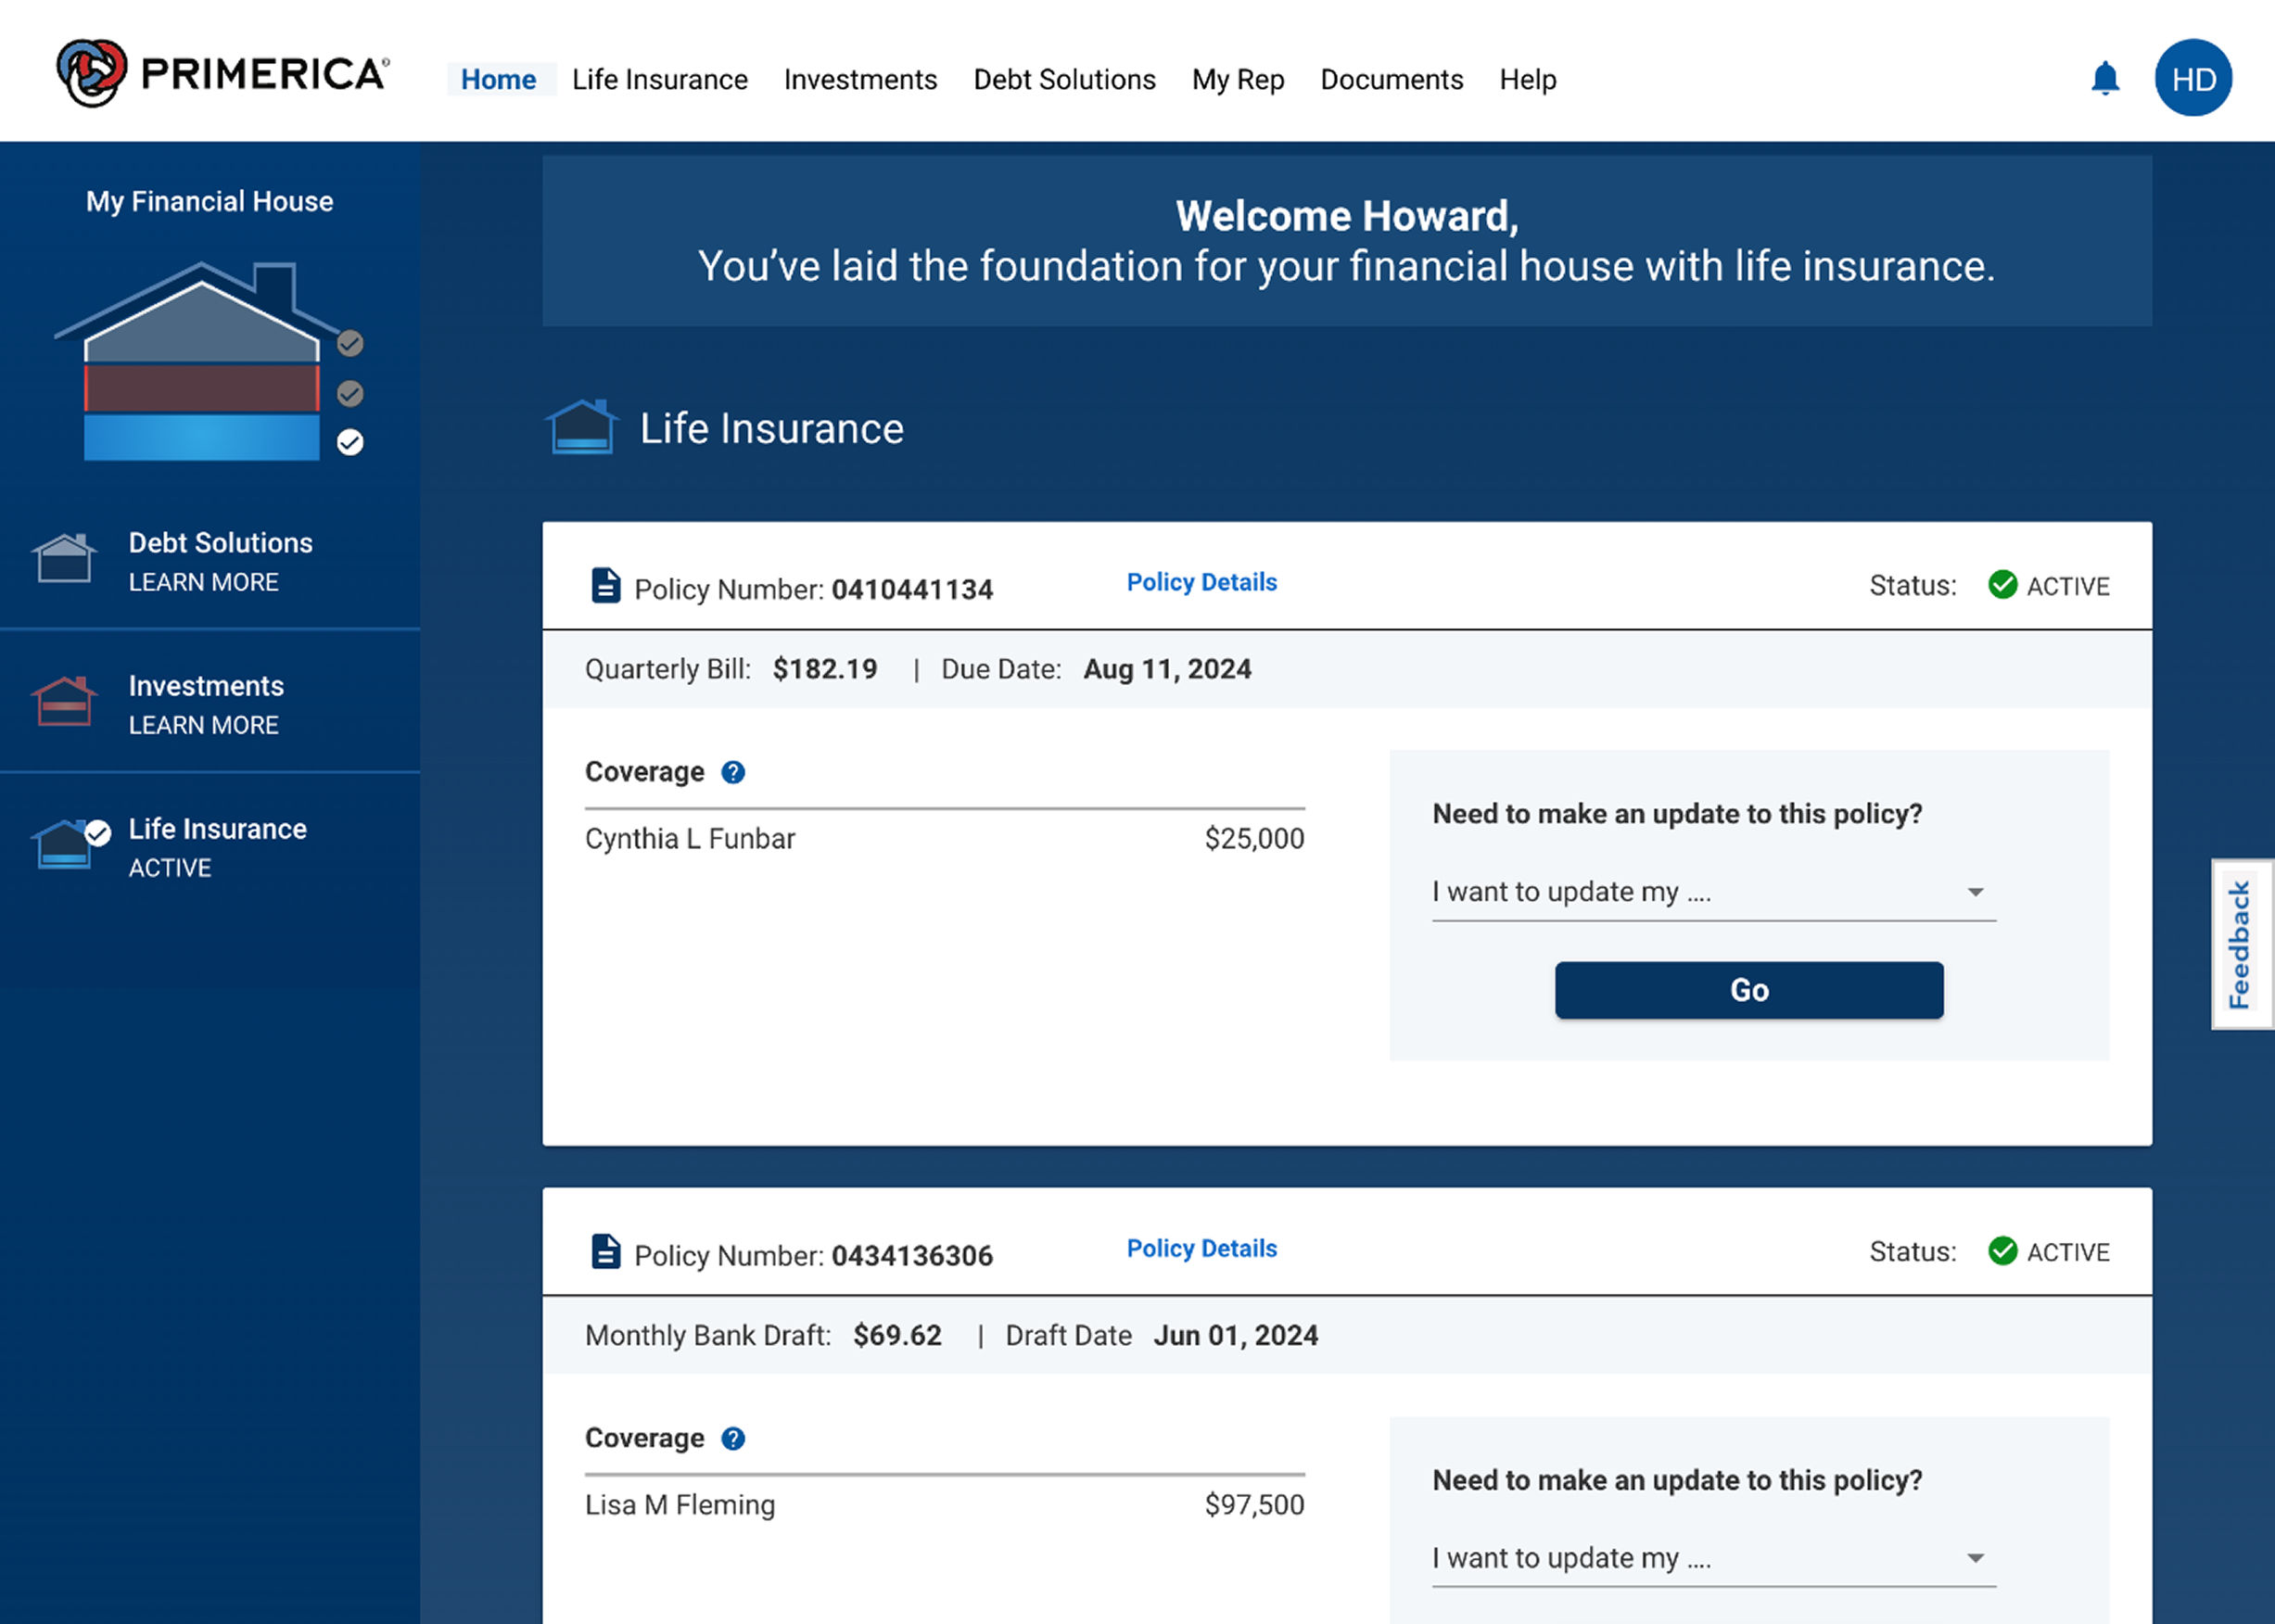
Task: Open the Life Insurance top menu
Action: pos(659,80)
